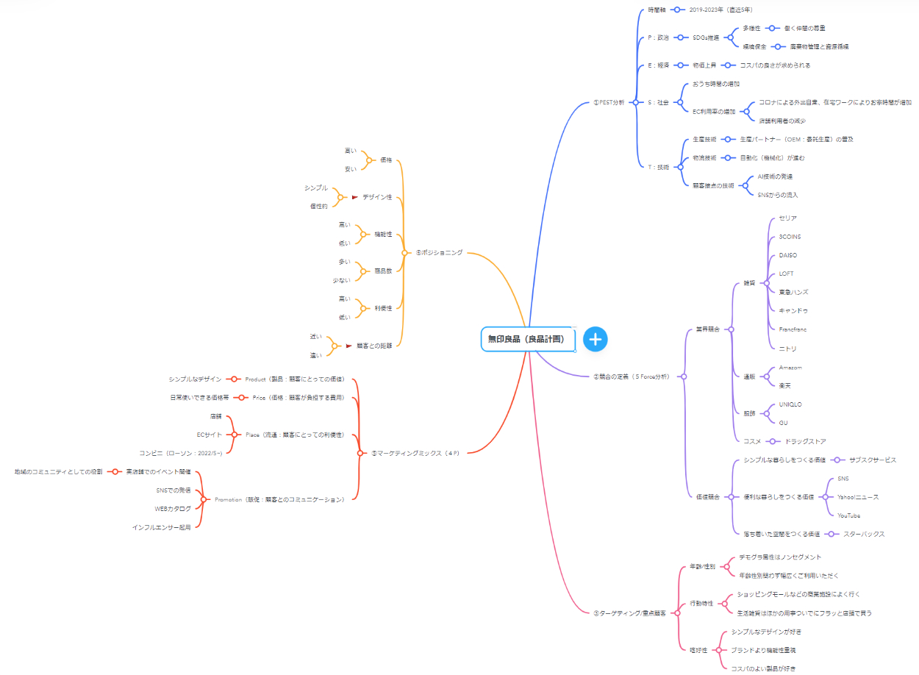Collapse the ④ポジショニング branch circle
The width and height of the screenshot is (919, 675).
click(404, 252)
